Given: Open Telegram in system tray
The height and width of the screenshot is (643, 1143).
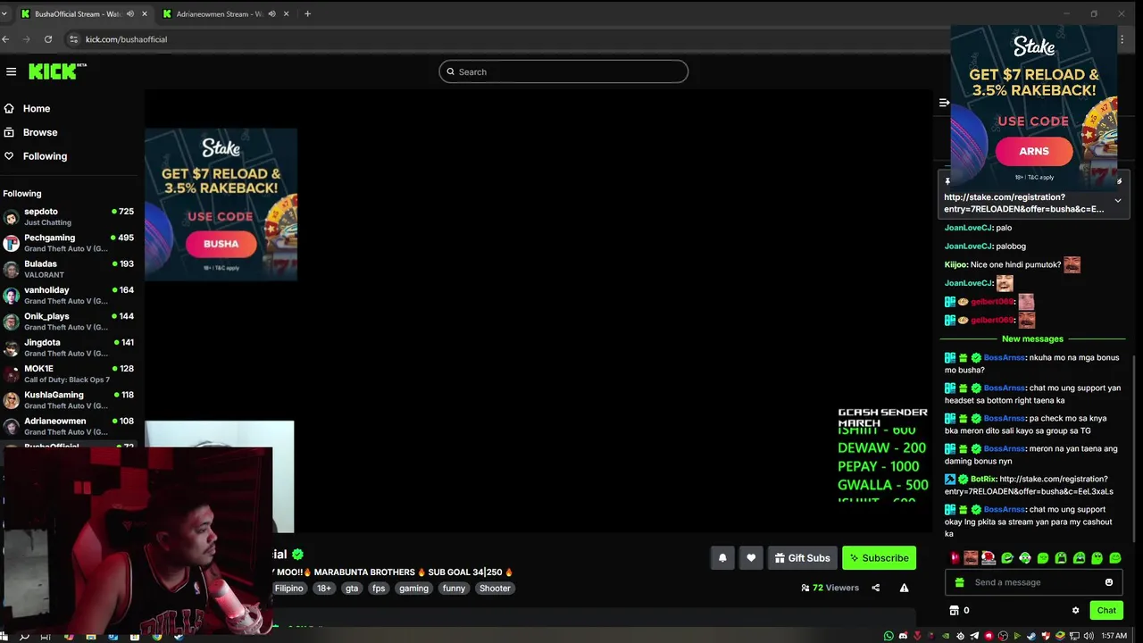Looking at the screenshot, I should (x=974, y=636).
